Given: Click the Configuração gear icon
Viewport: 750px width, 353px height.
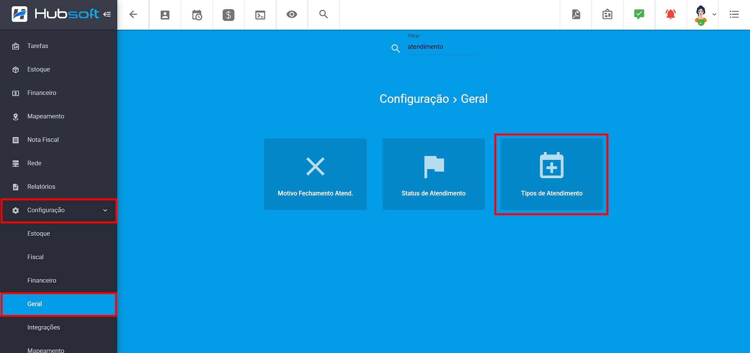Looking at the screenshot, I should 16,210.
